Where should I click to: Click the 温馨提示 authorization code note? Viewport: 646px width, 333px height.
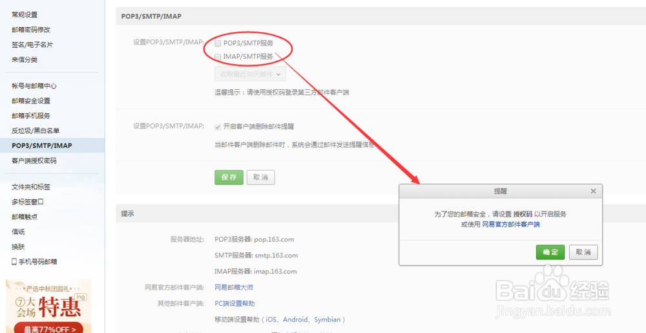pos(282,92)
